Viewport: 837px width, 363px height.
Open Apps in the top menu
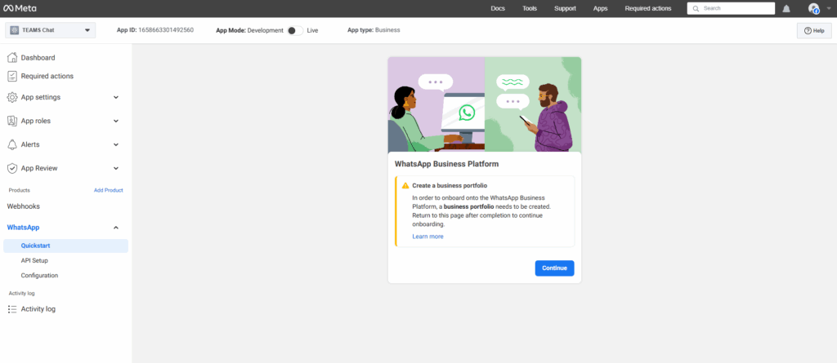(x=600, y=8)
